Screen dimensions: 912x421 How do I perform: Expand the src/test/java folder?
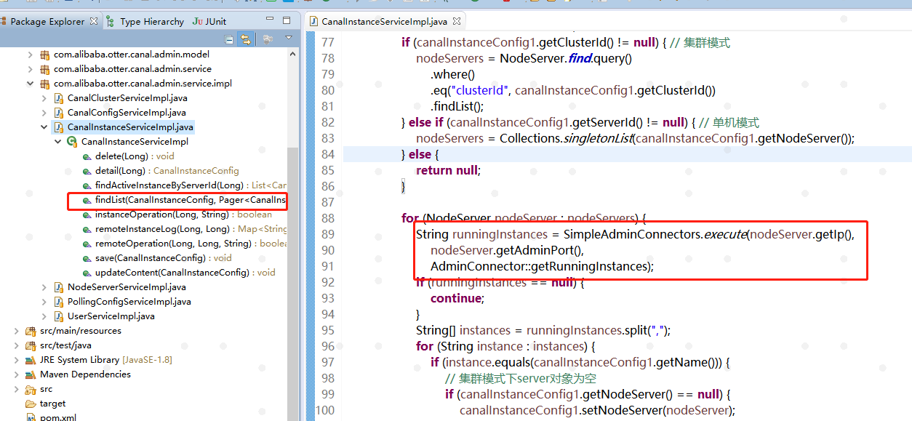(16, 345)
